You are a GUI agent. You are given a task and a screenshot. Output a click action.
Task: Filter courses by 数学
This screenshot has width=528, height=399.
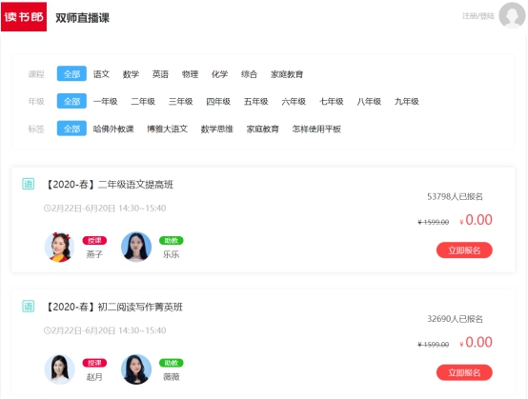(131, 74)
